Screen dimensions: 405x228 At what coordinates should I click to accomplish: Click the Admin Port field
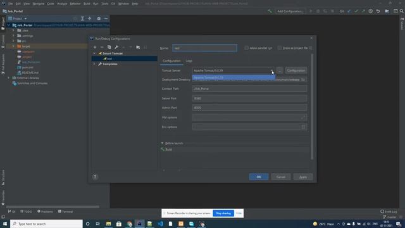250,108
